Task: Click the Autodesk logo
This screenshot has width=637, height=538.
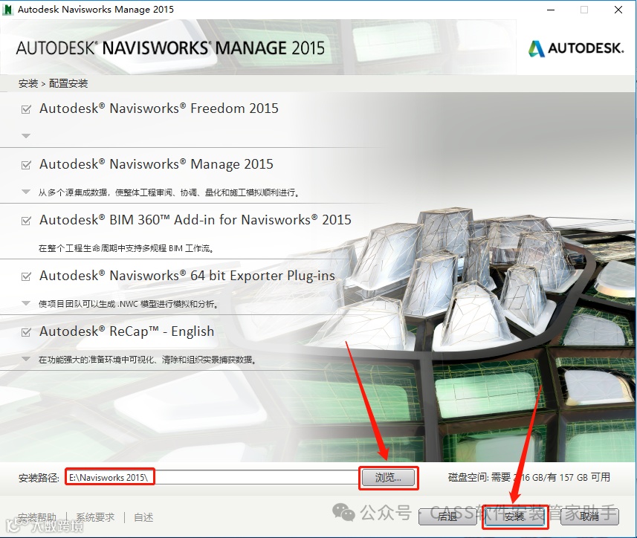Action: 575,48
